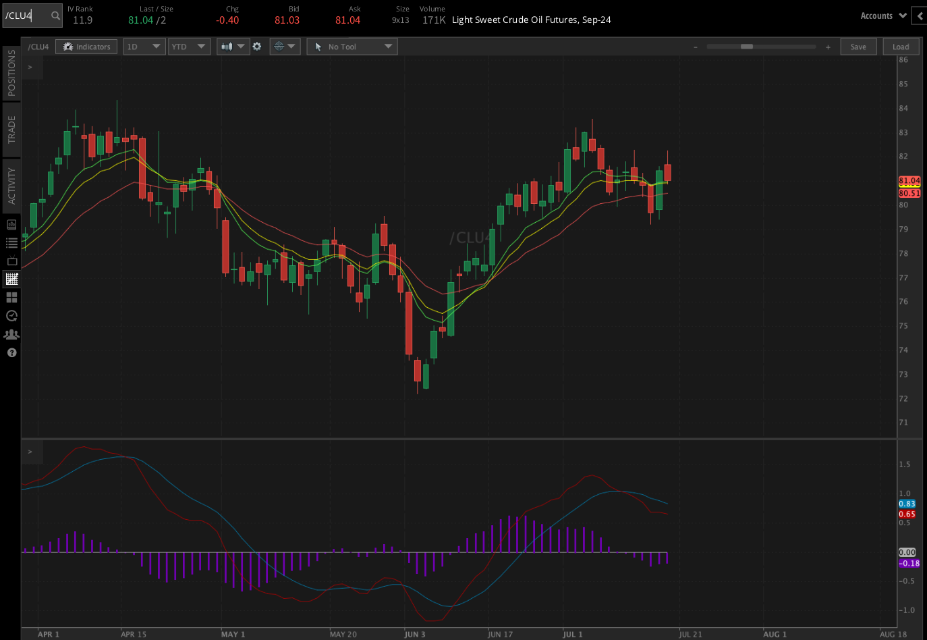Screen dimensions: 927x640
Task: Open the history clock icon in sidebar
Action: (11, 315)
